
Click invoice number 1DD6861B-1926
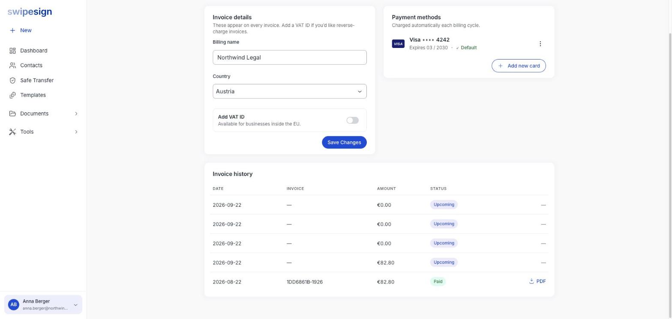point(305,282)
